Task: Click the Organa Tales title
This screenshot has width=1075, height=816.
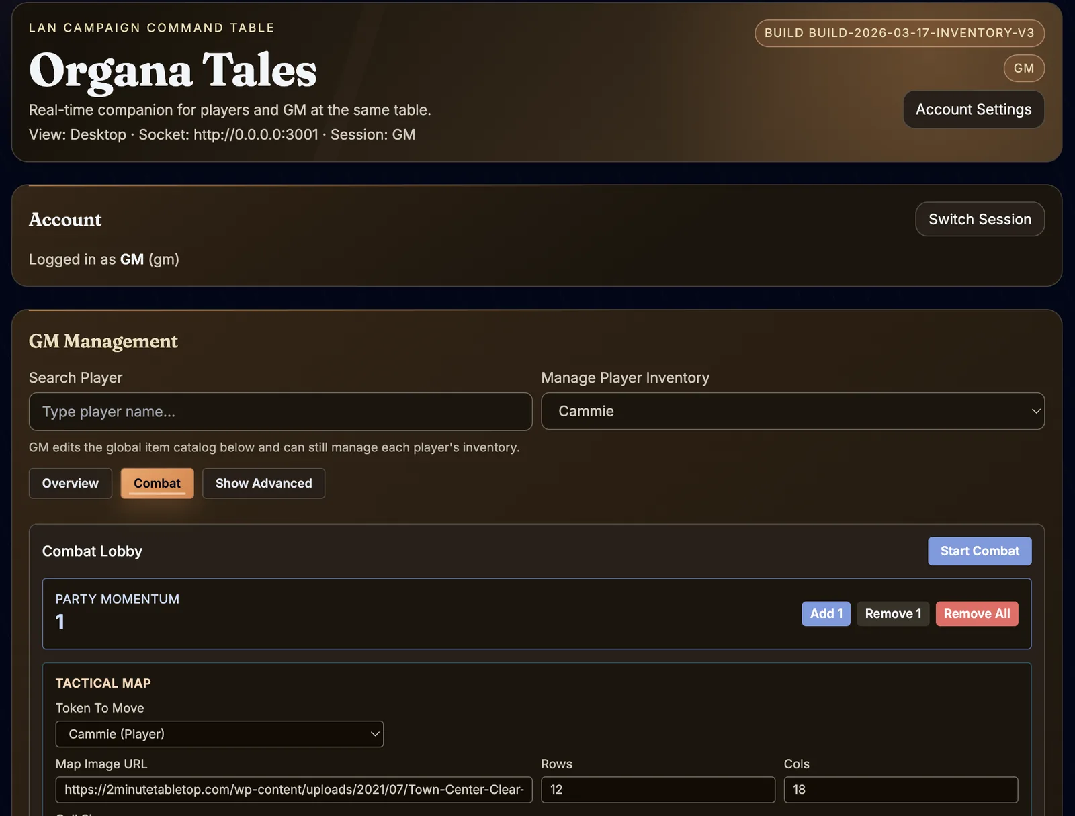Action: [x=173, y=70]
